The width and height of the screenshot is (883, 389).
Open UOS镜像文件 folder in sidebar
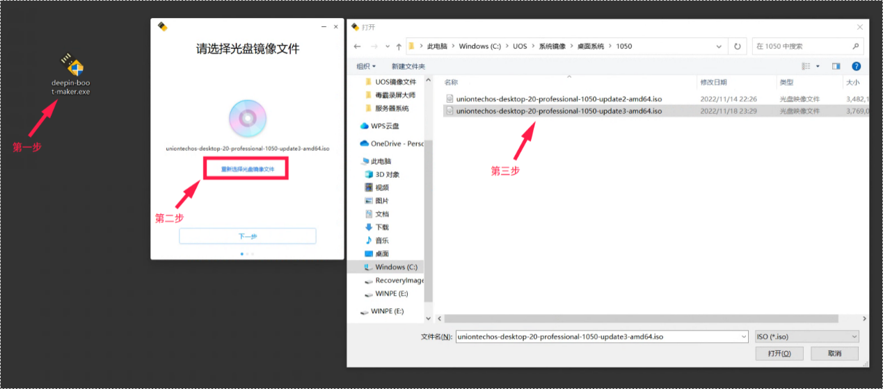395,82
